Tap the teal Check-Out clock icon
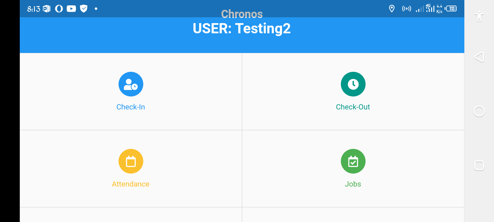494x222 pixels. [x=353, y=84]
